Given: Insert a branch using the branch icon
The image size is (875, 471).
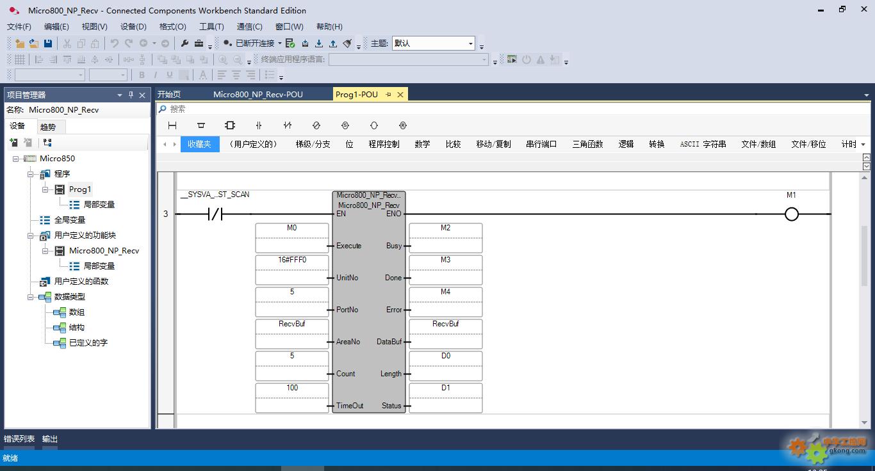Looking at the screenshot, I should click(x=201, y=125).
